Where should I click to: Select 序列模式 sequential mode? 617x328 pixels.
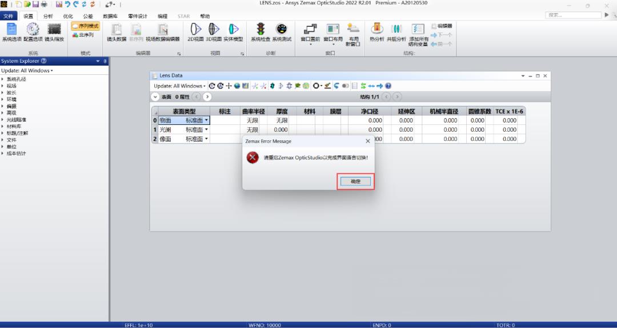tap(85, 26)
